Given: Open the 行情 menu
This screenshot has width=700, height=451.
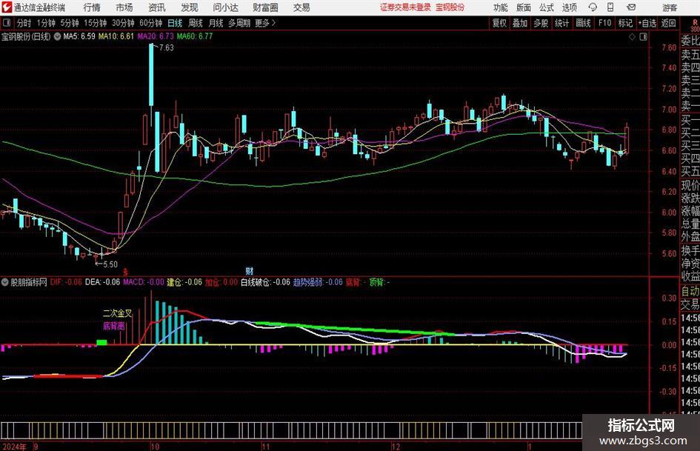Looking at the screenshot, I should click(92, 7).
